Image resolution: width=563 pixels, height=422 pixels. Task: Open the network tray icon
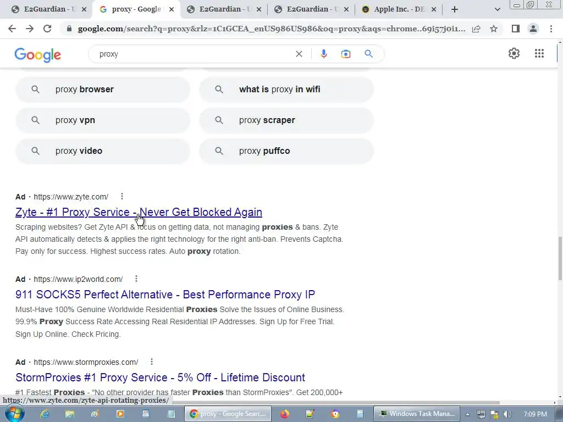[x=481, y=414]
